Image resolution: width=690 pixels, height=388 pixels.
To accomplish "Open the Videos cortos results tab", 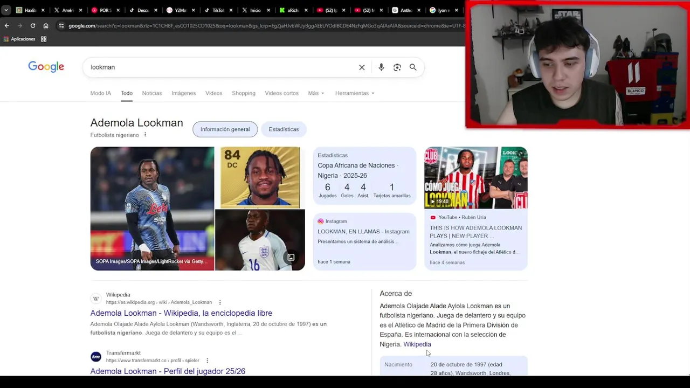I will (x=281, y=93).
